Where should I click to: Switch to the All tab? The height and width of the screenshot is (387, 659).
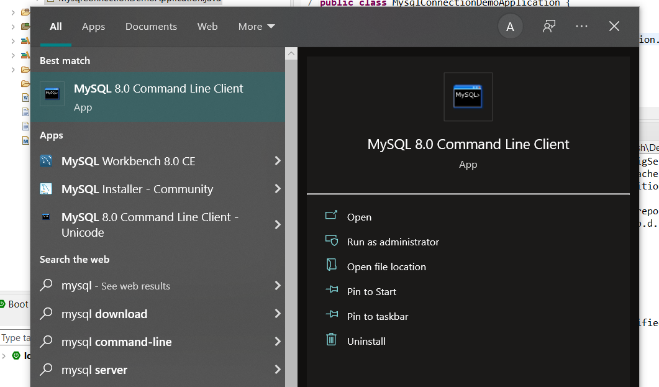55,27
